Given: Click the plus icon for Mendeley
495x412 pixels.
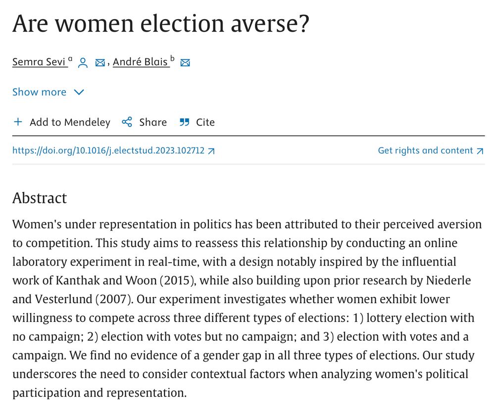Looking at the screenshot, I should click(x=18, y=122).
